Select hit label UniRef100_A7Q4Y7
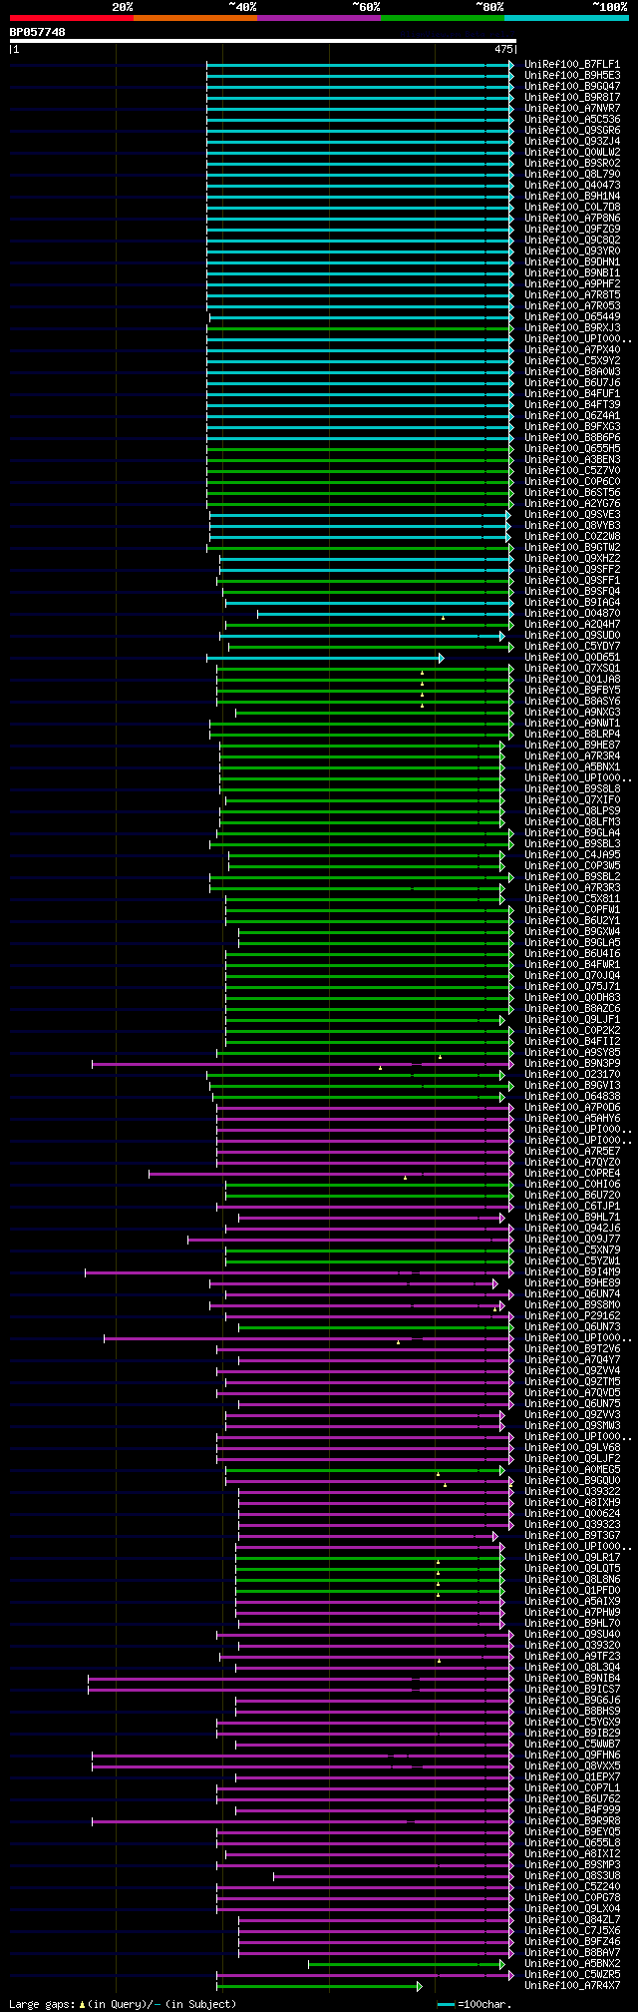The width and height of the screenshot is (638, 2012). 572,1359
